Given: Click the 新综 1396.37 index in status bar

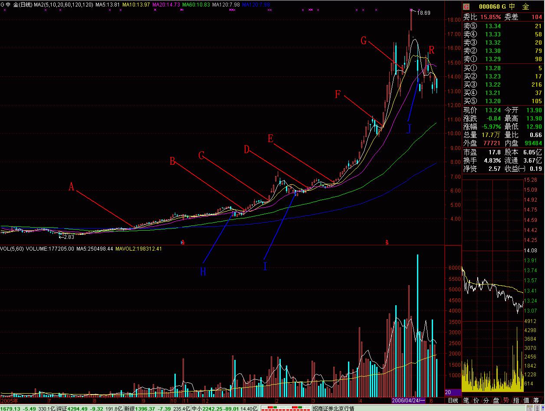Looking at the screenshot, I should tap(145, 408).
